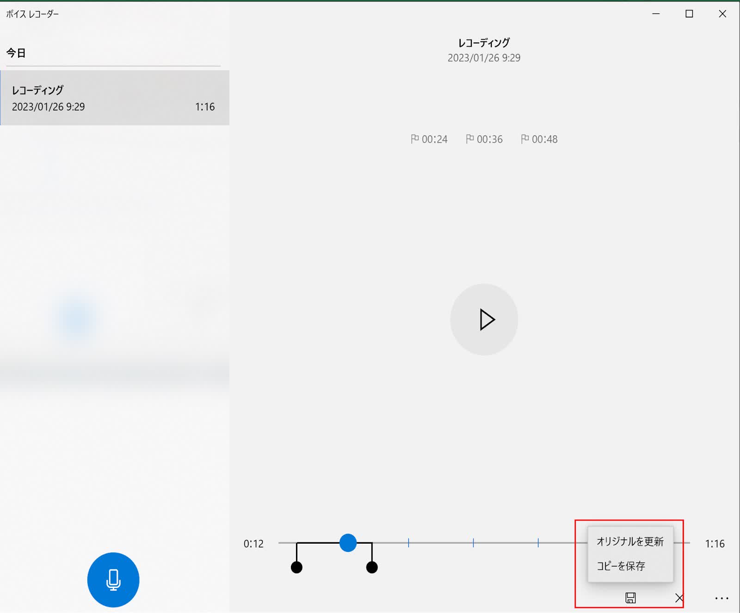Click third blue tick marker on timeline

(538, 543)
